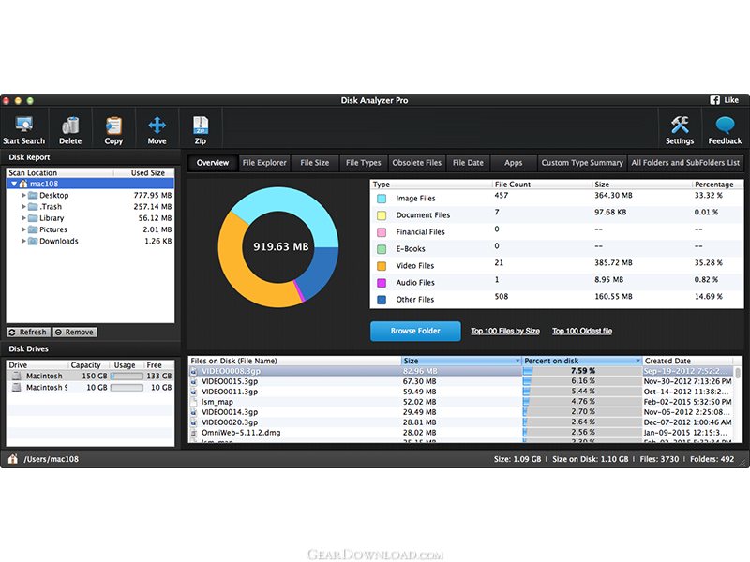Expand the Pictures folder triangle
The width and height of the screenshot is (750, 562).
(22, 229)
